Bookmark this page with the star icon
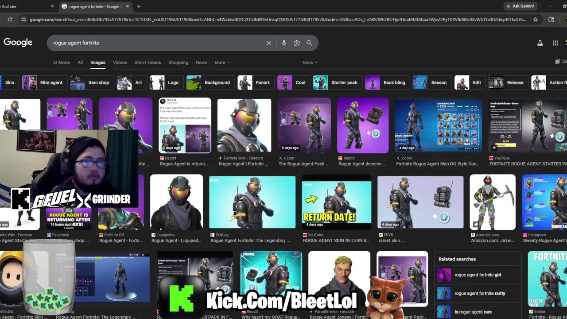Screen dimensions: 567x319 click(x=535, y=19)
